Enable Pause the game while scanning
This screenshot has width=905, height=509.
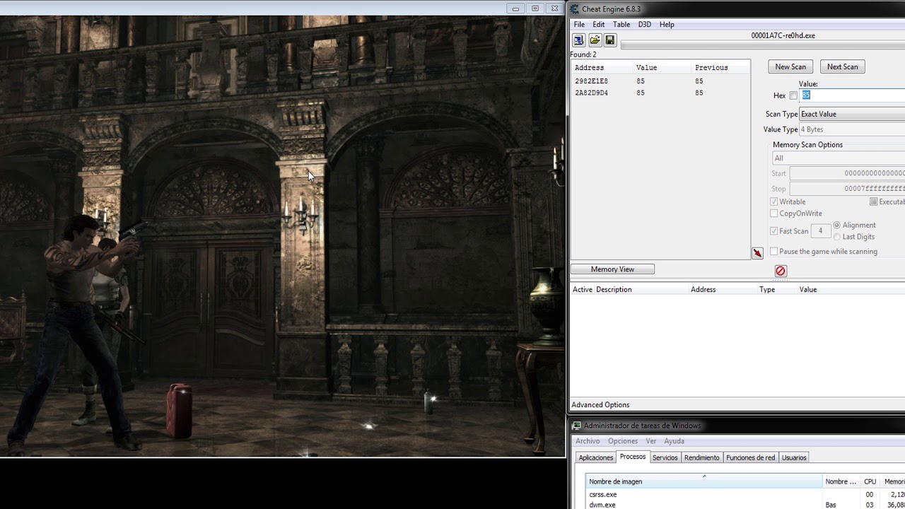[773, 252]
